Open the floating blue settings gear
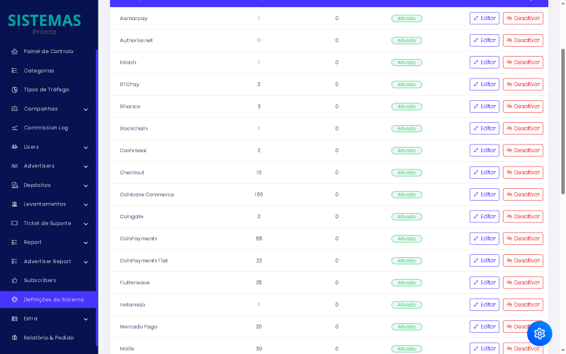566x354 pixels. [x=539, y=333]
